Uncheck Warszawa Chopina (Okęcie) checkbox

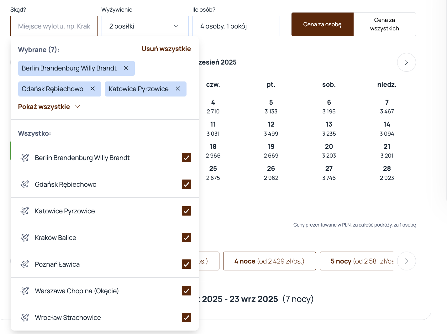[187, 291]
